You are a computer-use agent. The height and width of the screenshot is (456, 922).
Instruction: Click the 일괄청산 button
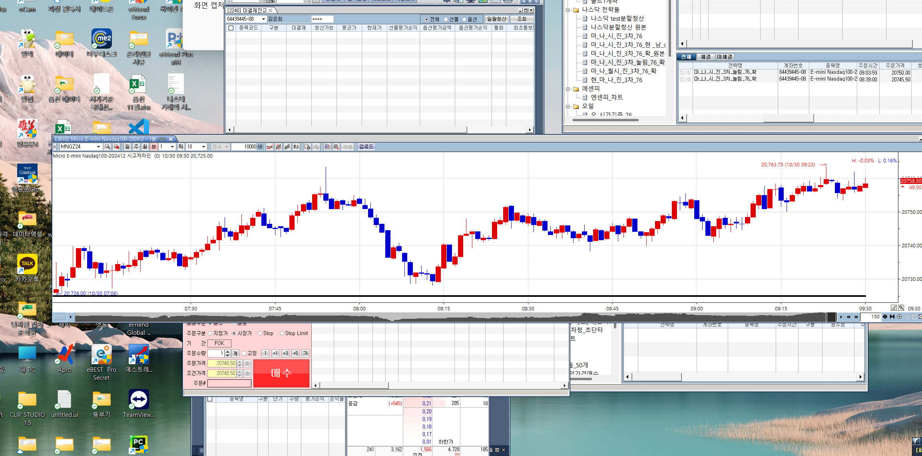tap(496, 19)
